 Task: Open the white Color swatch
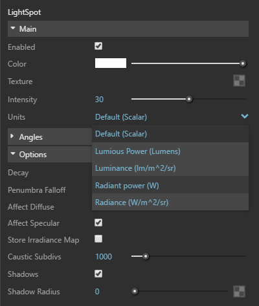point(111,63)
